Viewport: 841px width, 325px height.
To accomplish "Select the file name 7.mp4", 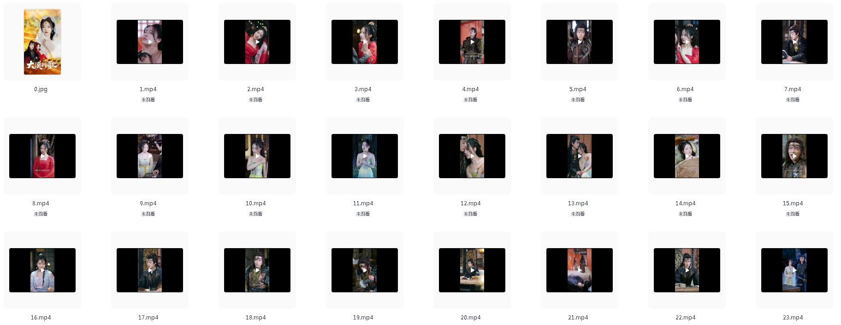I will click(x=793, y=89).
